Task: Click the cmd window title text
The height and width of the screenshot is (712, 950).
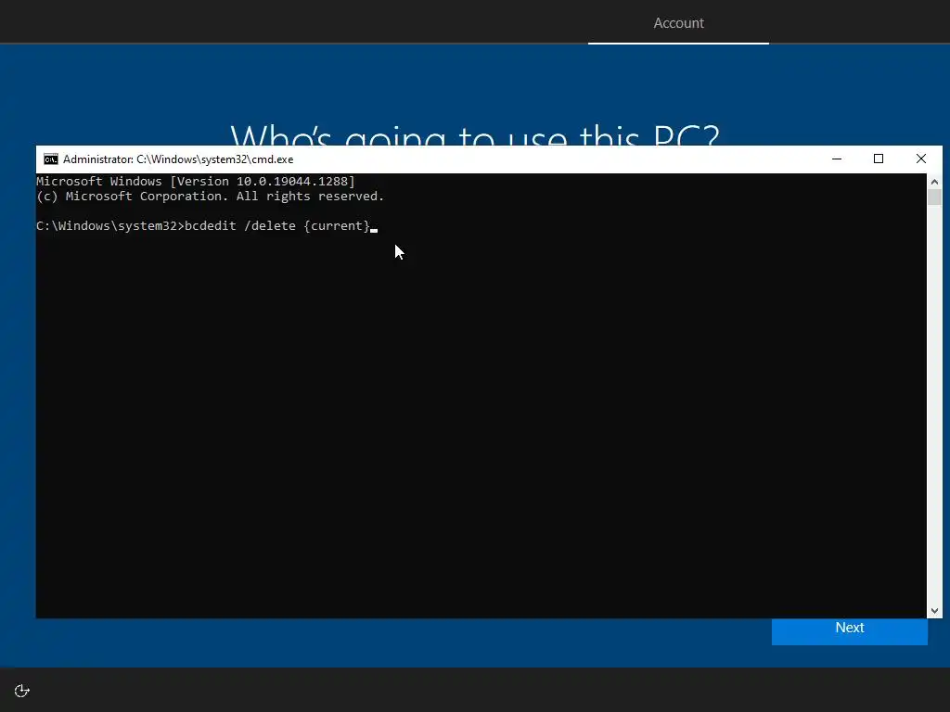Action: (x=178, y=159)
